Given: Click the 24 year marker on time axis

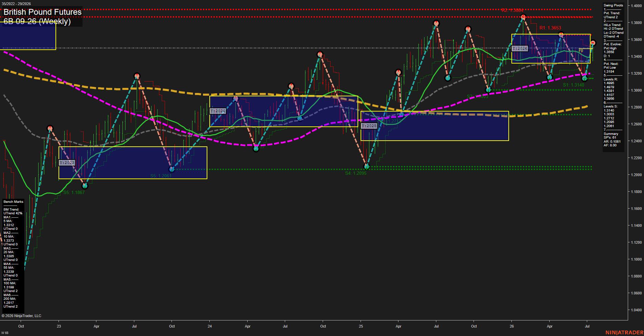Looking at the screenshot, I should pyautogui.click(x=210, y=326).
